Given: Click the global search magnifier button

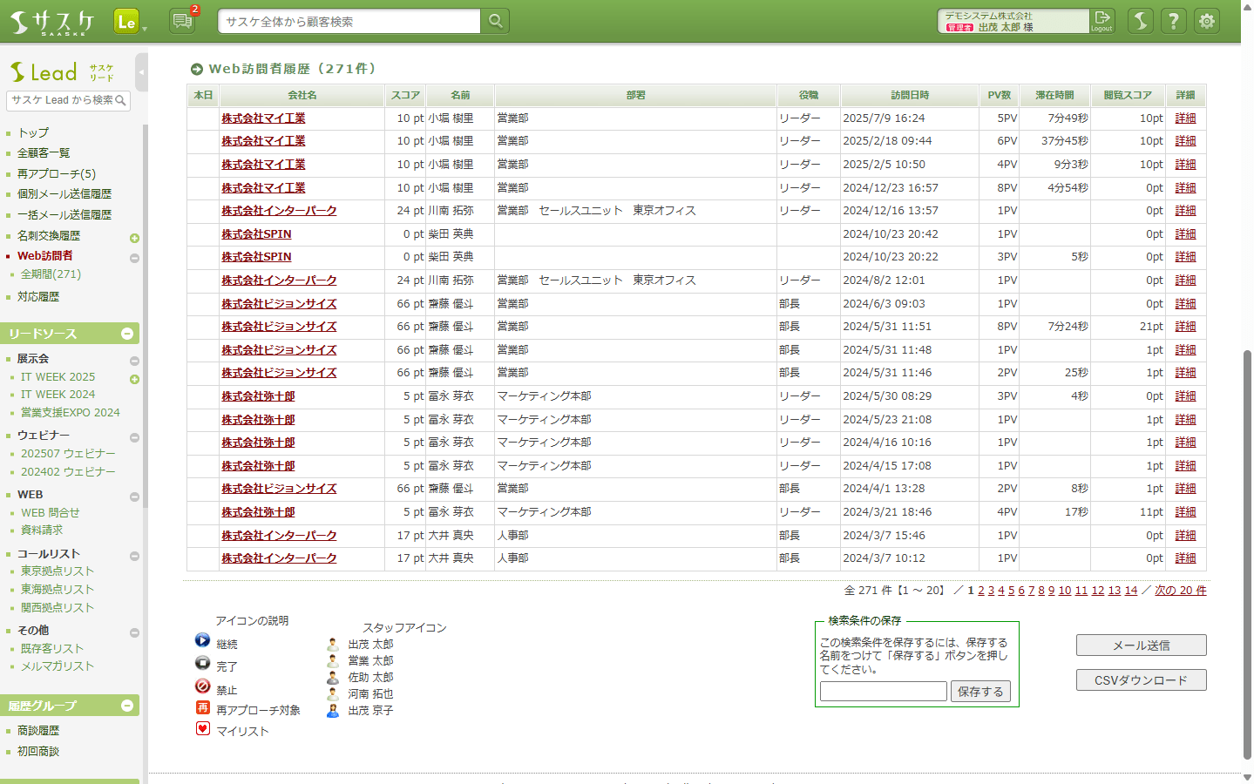Looking at the screenshot, I should pos(495,21).
